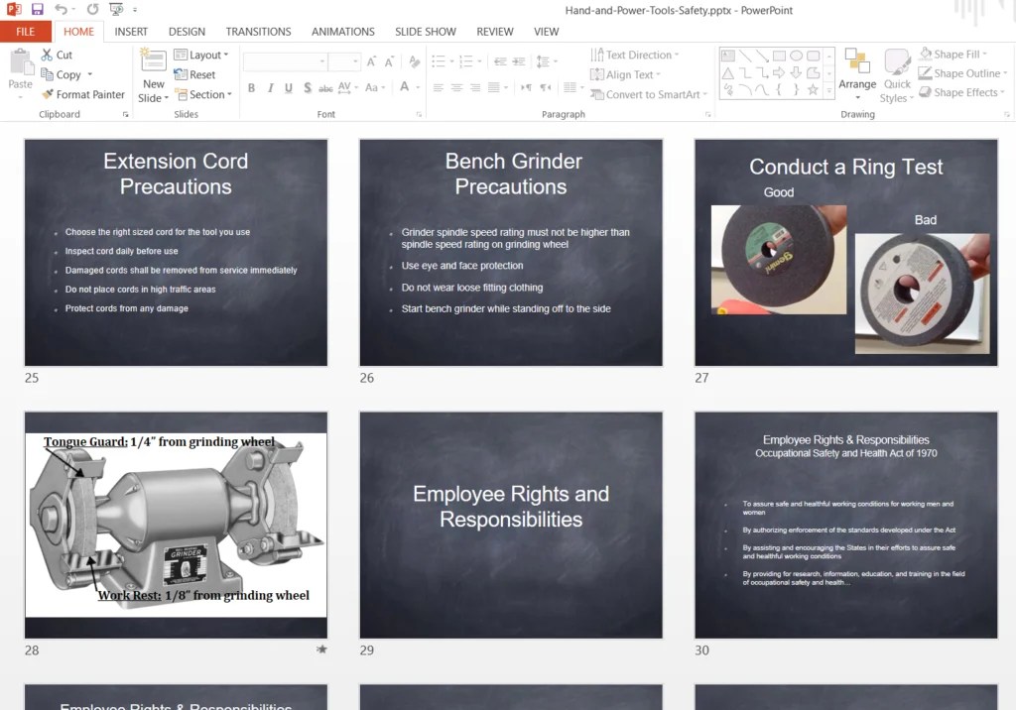Click the Undo arrow icon
The image size is (1016, 710).
click(61, 9)
